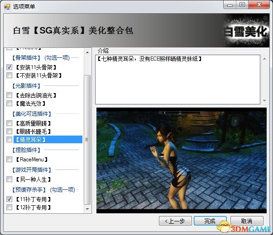Maximize the 选项菜单 window

[242, 5]
